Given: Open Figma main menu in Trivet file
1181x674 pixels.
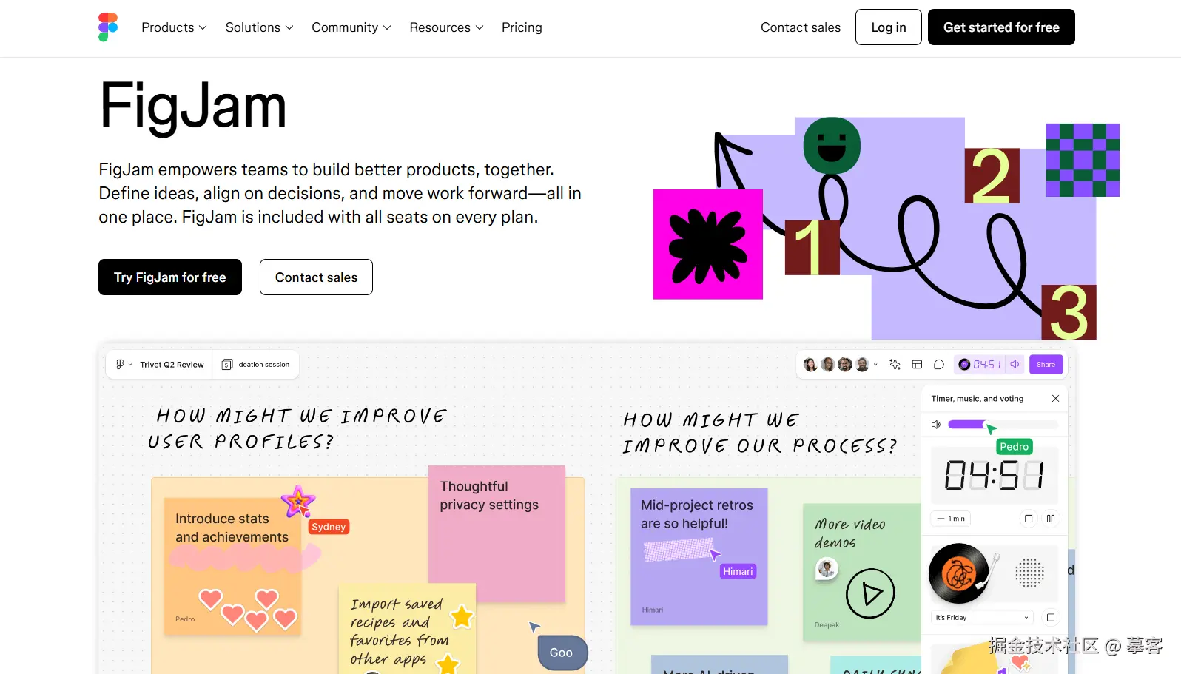Looking at the screenshot, I should pos(123,365).
